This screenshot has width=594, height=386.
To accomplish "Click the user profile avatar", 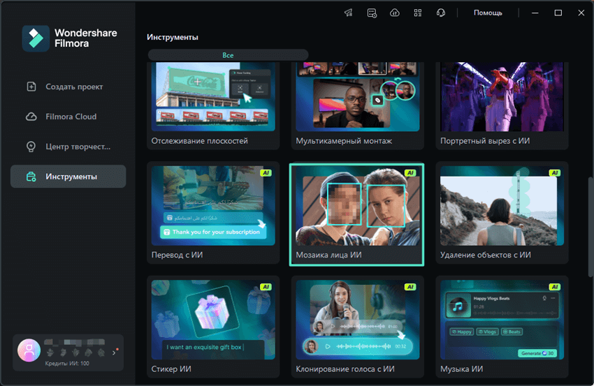I will [29, 350].
